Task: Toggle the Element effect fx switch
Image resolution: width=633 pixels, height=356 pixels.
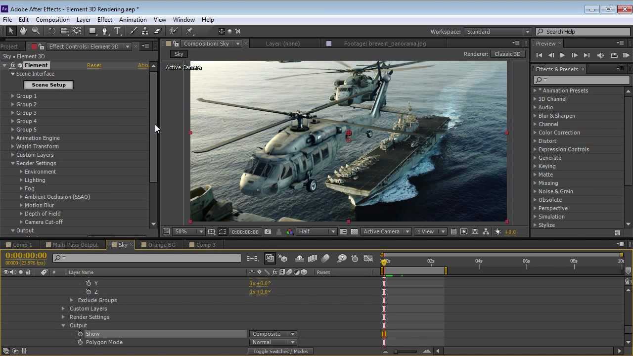Action: [x=13, y=65]
